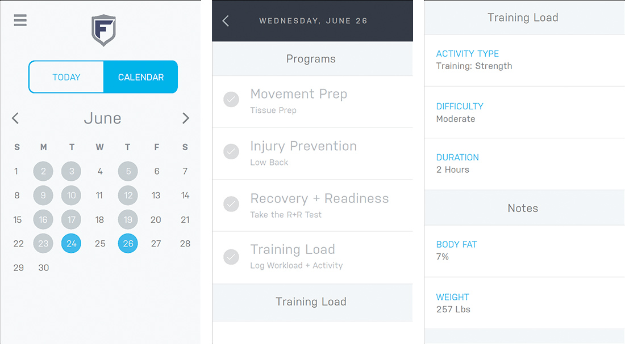Select June 26 on the calendar
Image resolution: width=625 pixels, height=344 pixels.
point(128,244)
